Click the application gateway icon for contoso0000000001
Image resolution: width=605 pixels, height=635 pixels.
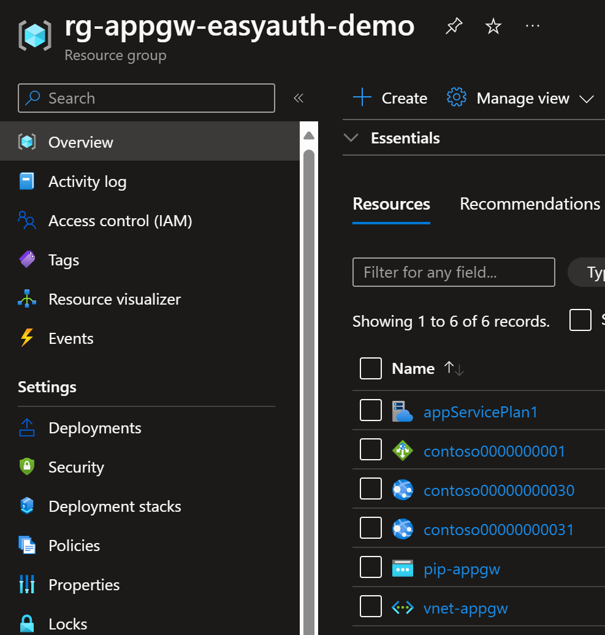pyautogui.click(x=403, y=451)
